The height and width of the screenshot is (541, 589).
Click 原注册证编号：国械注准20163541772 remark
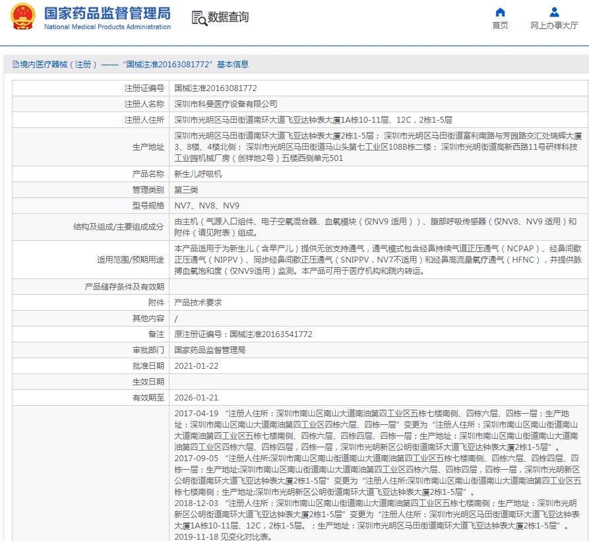pyautogui.click(x=243, y=334)
